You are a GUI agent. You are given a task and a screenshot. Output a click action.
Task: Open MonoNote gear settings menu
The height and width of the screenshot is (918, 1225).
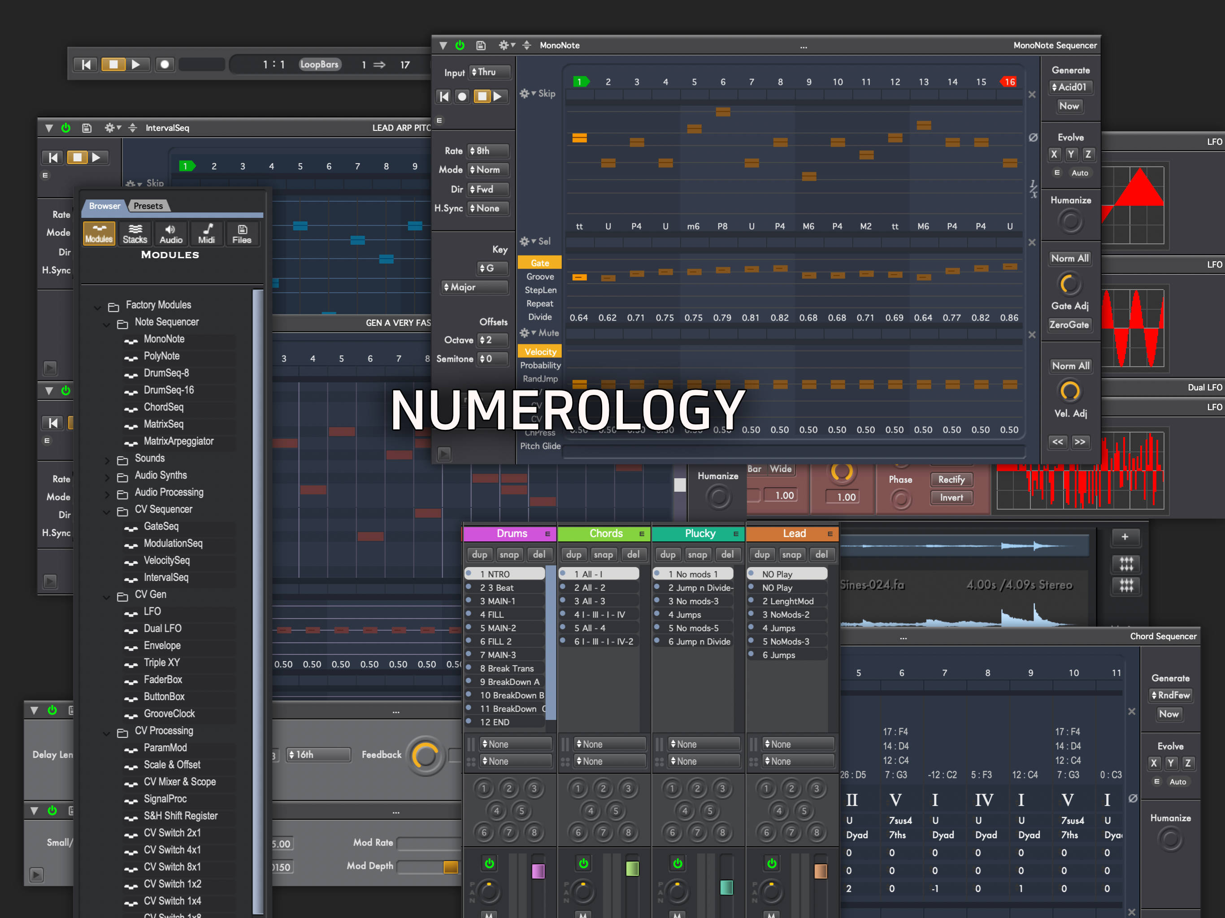click(x=506, y=45)
